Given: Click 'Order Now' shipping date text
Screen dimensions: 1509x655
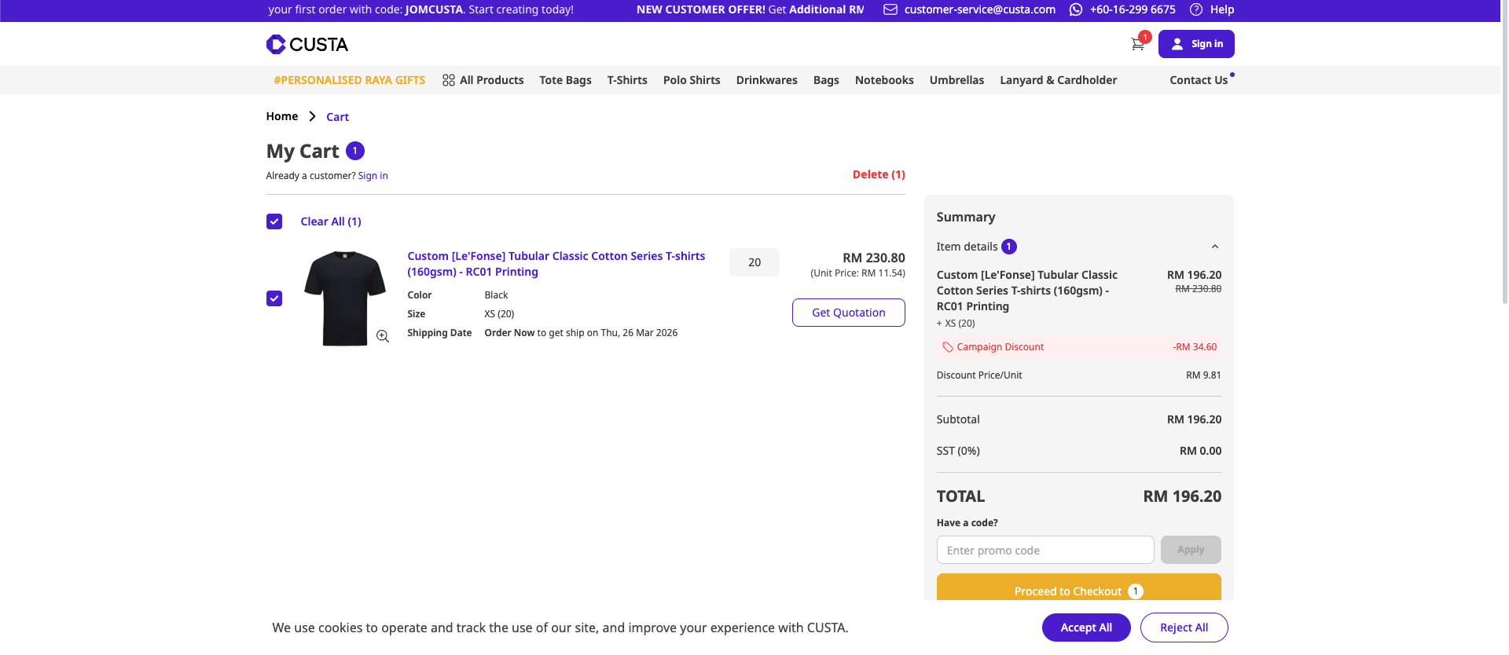Looking at the screenshot, I should pos(509,333).
